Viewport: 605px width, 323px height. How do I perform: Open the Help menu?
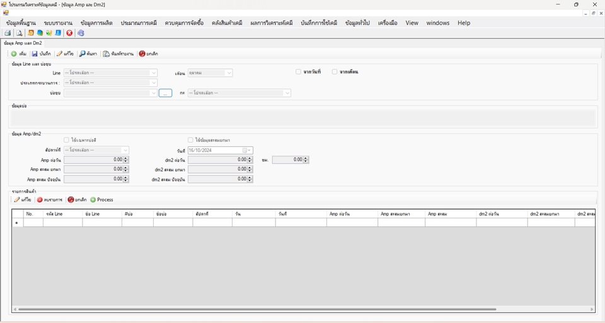[x=464, y=23]
